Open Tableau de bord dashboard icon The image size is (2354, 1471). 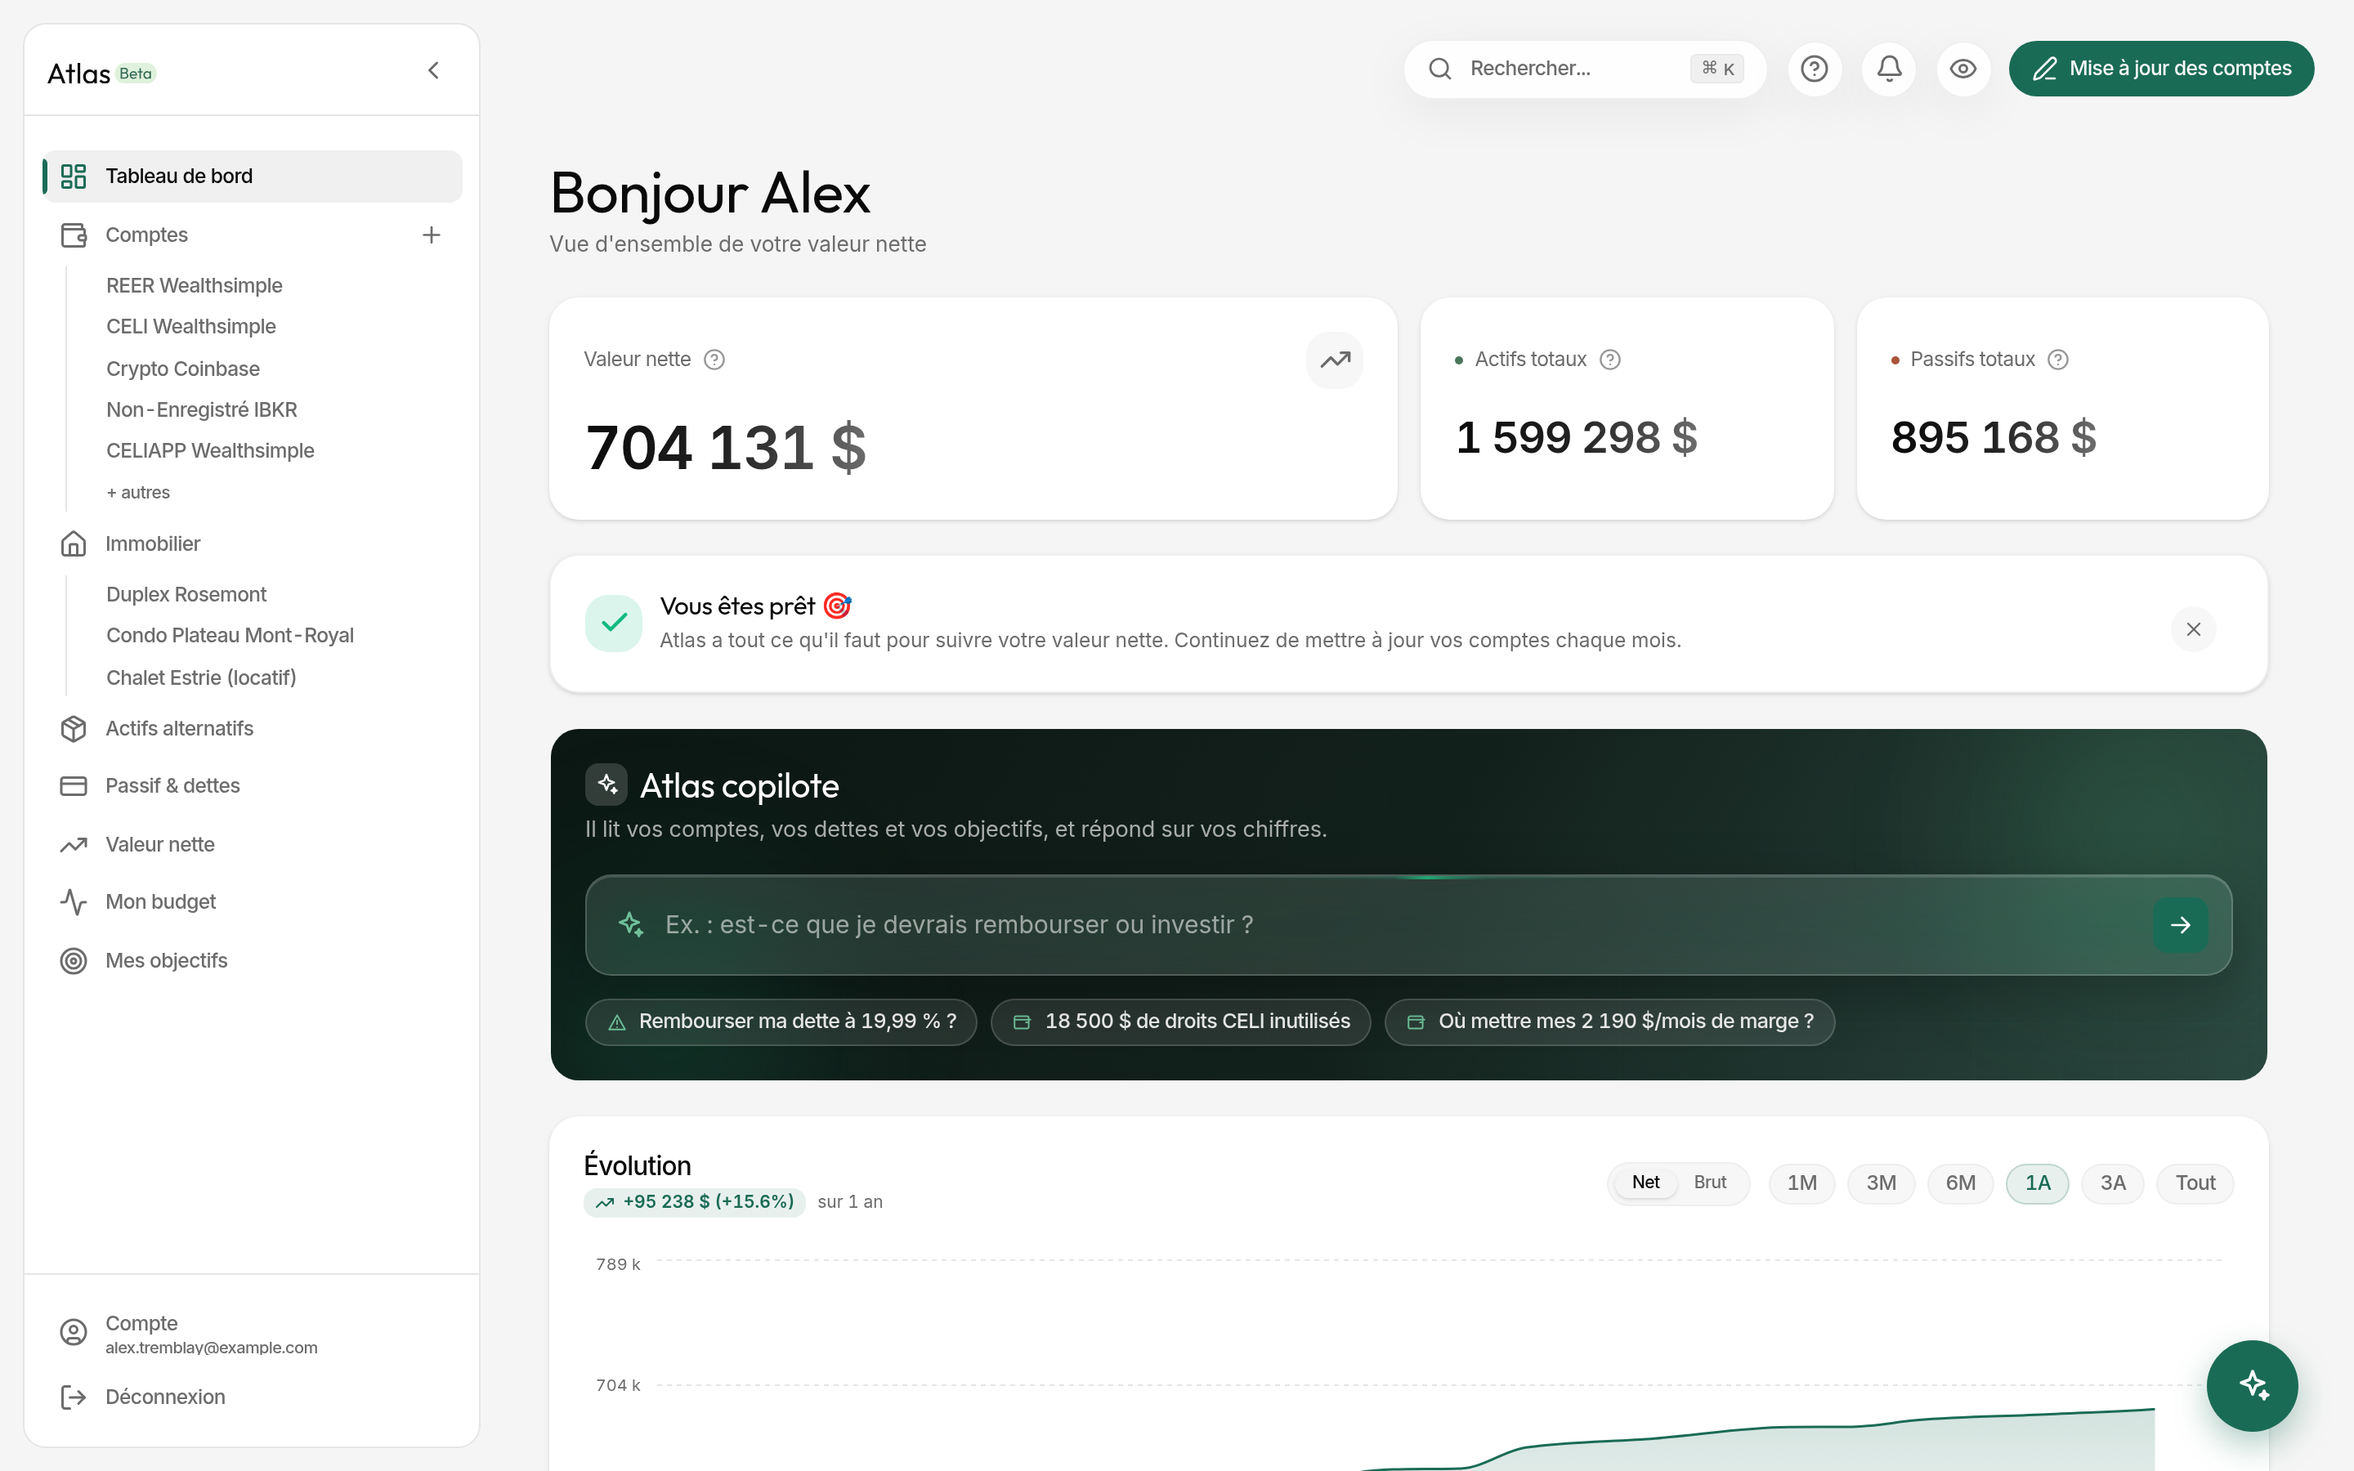[74, 176]
